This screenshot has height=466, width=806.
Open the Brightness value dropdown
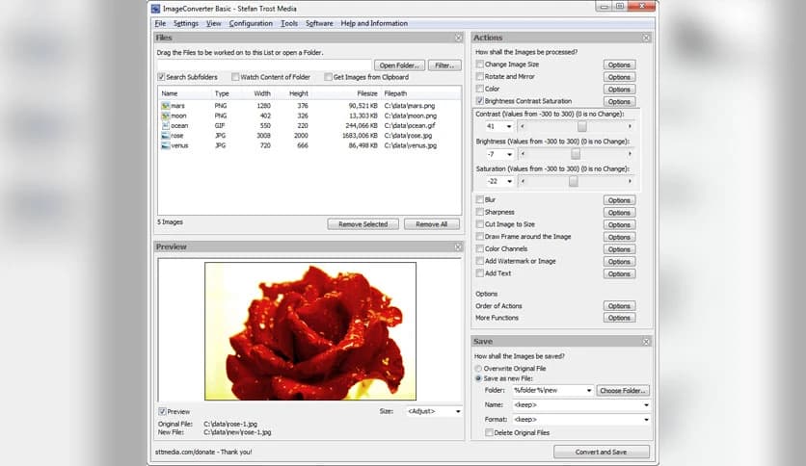pos(509,154)
